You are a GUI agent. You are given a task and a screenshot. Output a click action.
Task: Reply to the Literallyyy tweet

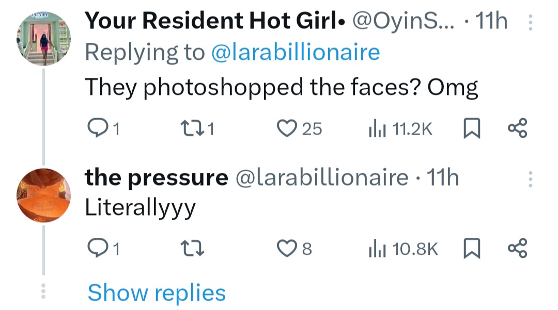tap(97, 249)
